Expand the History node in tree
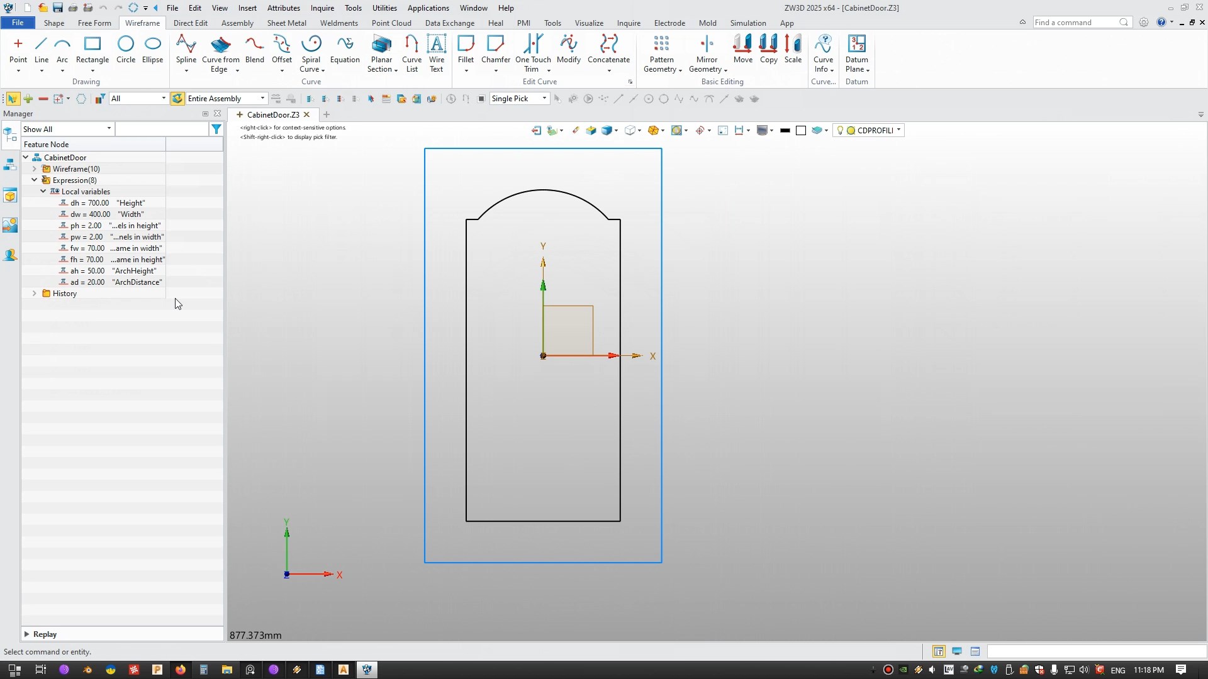This screenshot has width=1208, height=679. click(x=34, y=292)
